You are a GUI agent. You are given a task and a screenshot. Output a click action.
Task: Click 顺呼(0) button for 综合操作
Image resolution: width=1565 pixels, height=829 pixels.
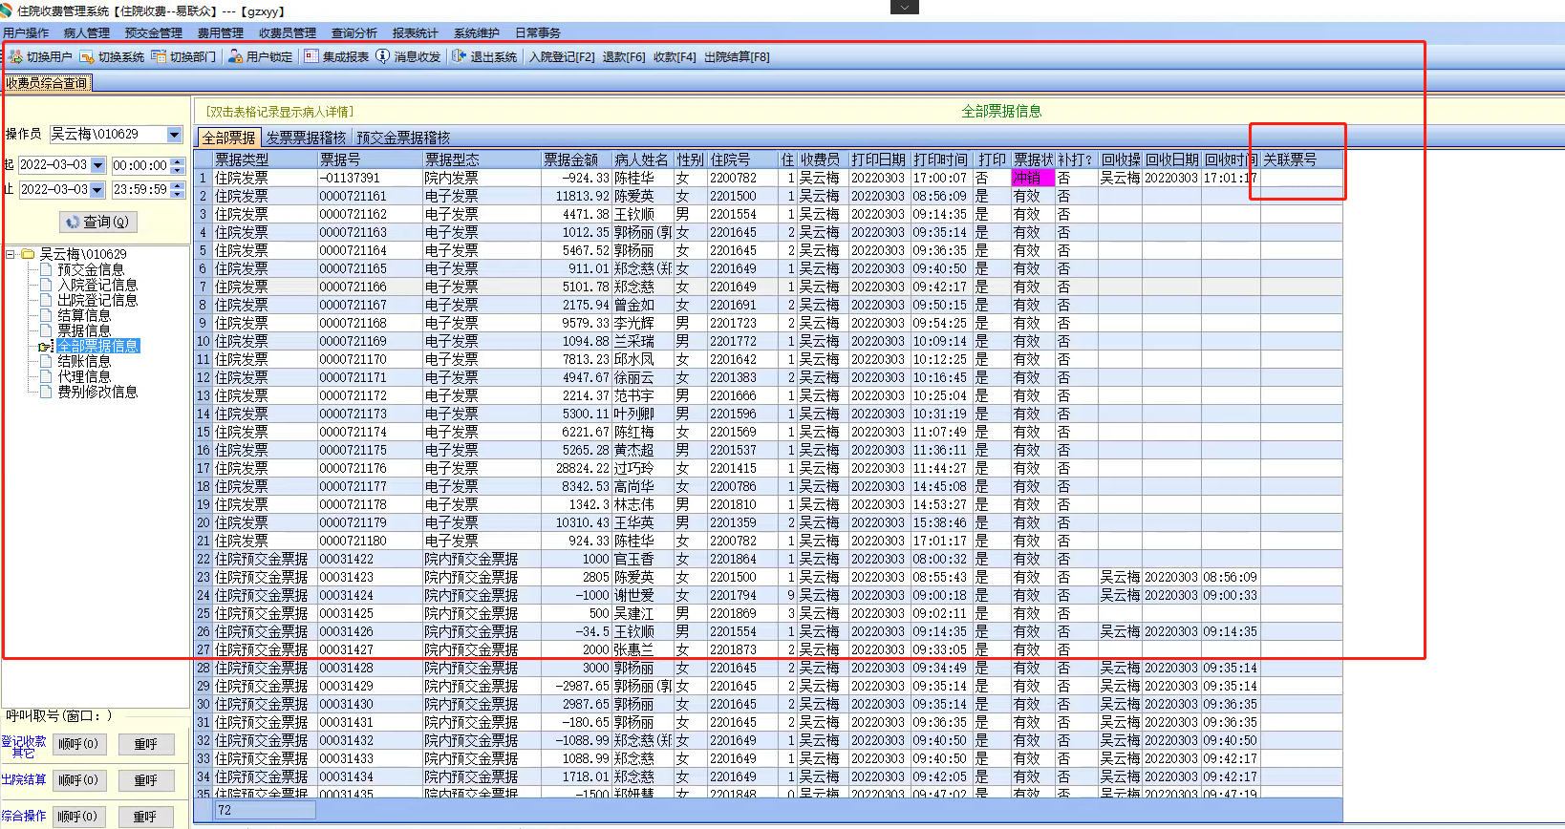coord(79,817)
